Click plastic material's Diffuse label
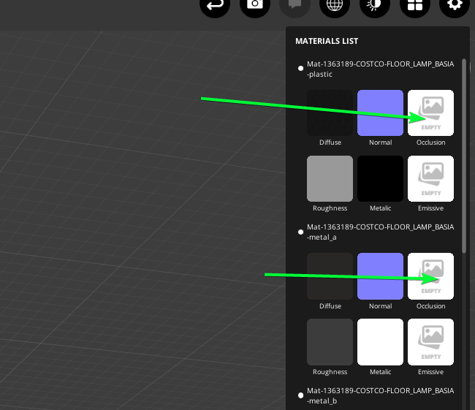This screenshot has height=410, width=475. [330, 143]
